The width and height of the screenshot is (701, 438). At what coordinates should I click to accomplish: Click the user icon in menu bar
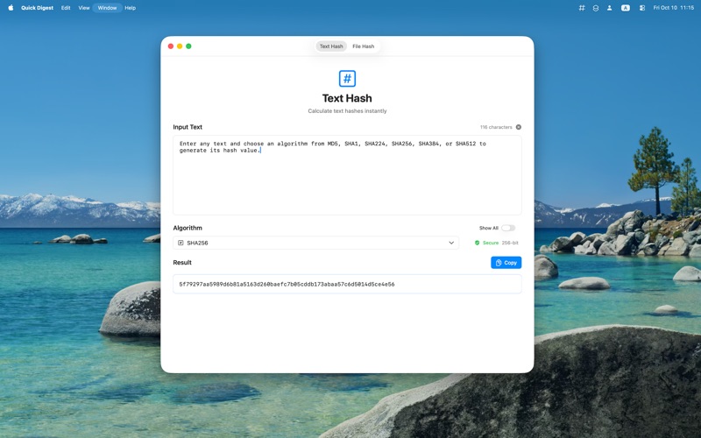609,8
